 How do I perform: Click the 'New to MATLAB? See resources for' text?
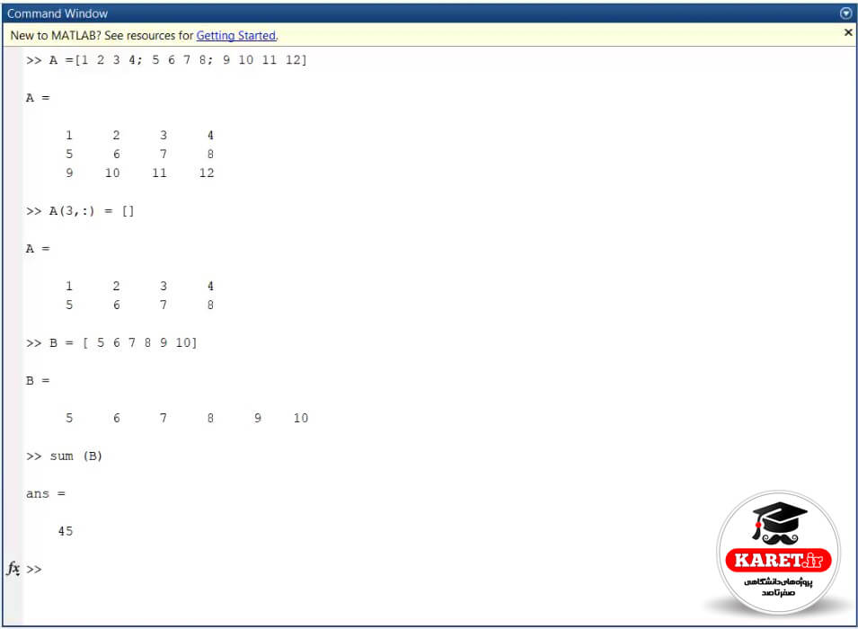pyautogui.click(x=102, y=36)
